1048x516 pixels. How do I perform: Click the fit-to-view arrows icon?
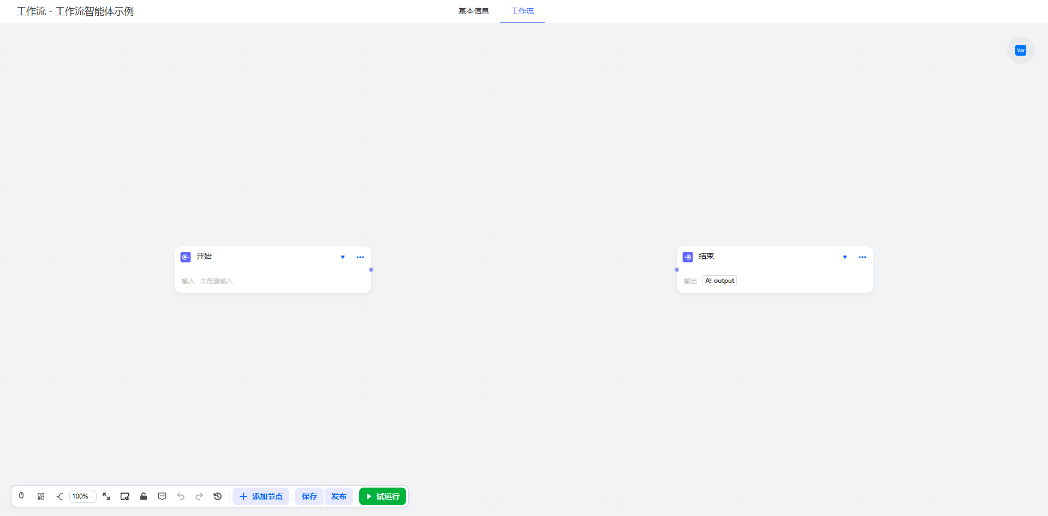pyautogui.click(x=106, y=496)
